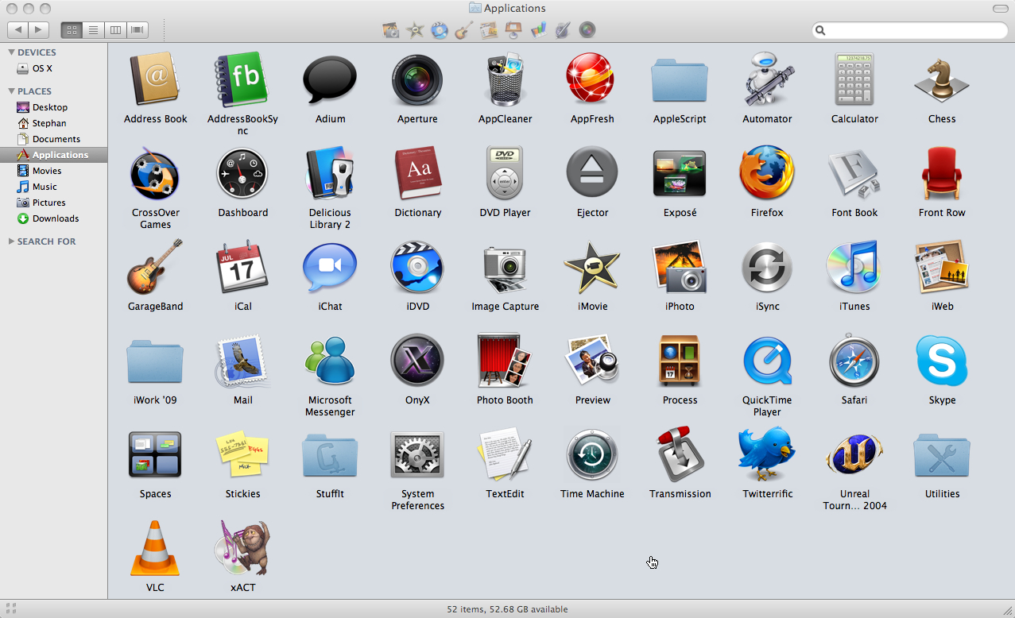Select the Photo Booth icon
1015x618 pixels.
pyautogui.click(x=505, y=361)
